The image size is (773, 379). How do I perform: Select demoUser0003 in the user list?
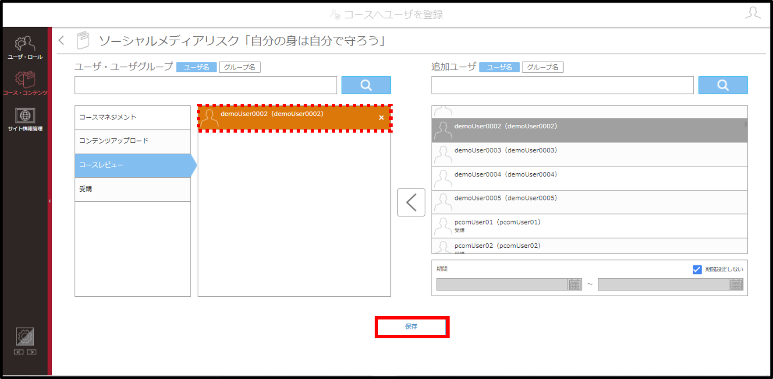(589, 154)
